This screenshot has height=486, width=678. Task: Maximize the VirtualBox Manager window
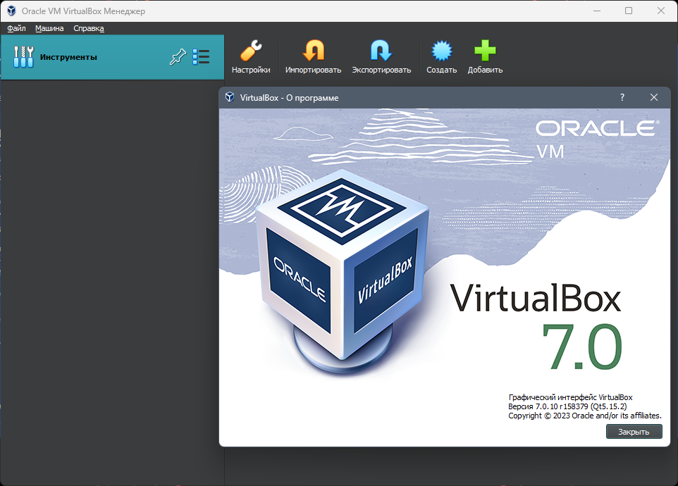pos(629,11)
